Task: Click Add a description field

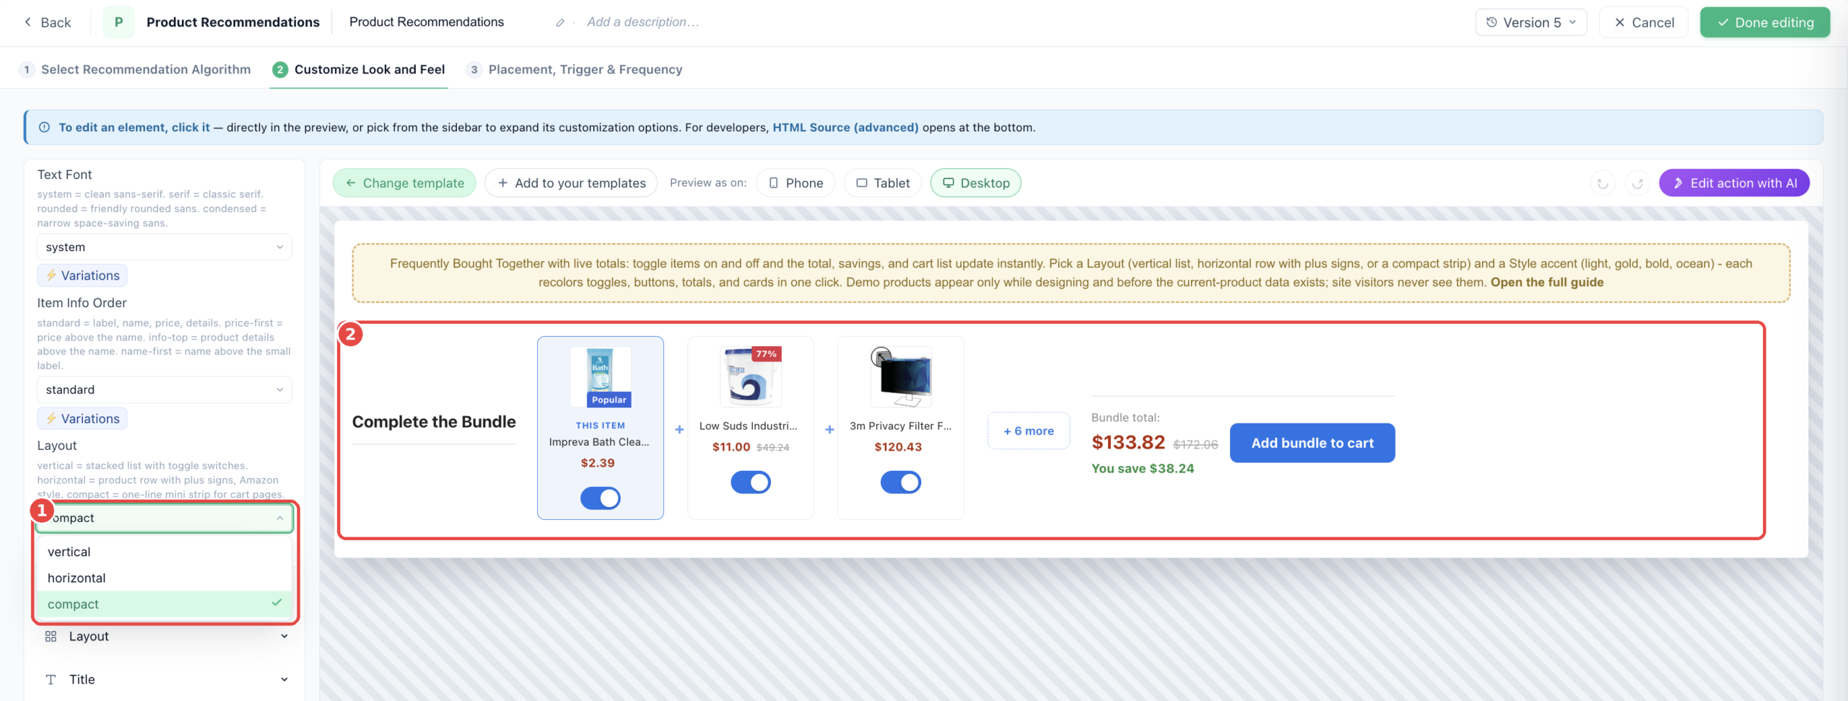Action: pos(643,22)
